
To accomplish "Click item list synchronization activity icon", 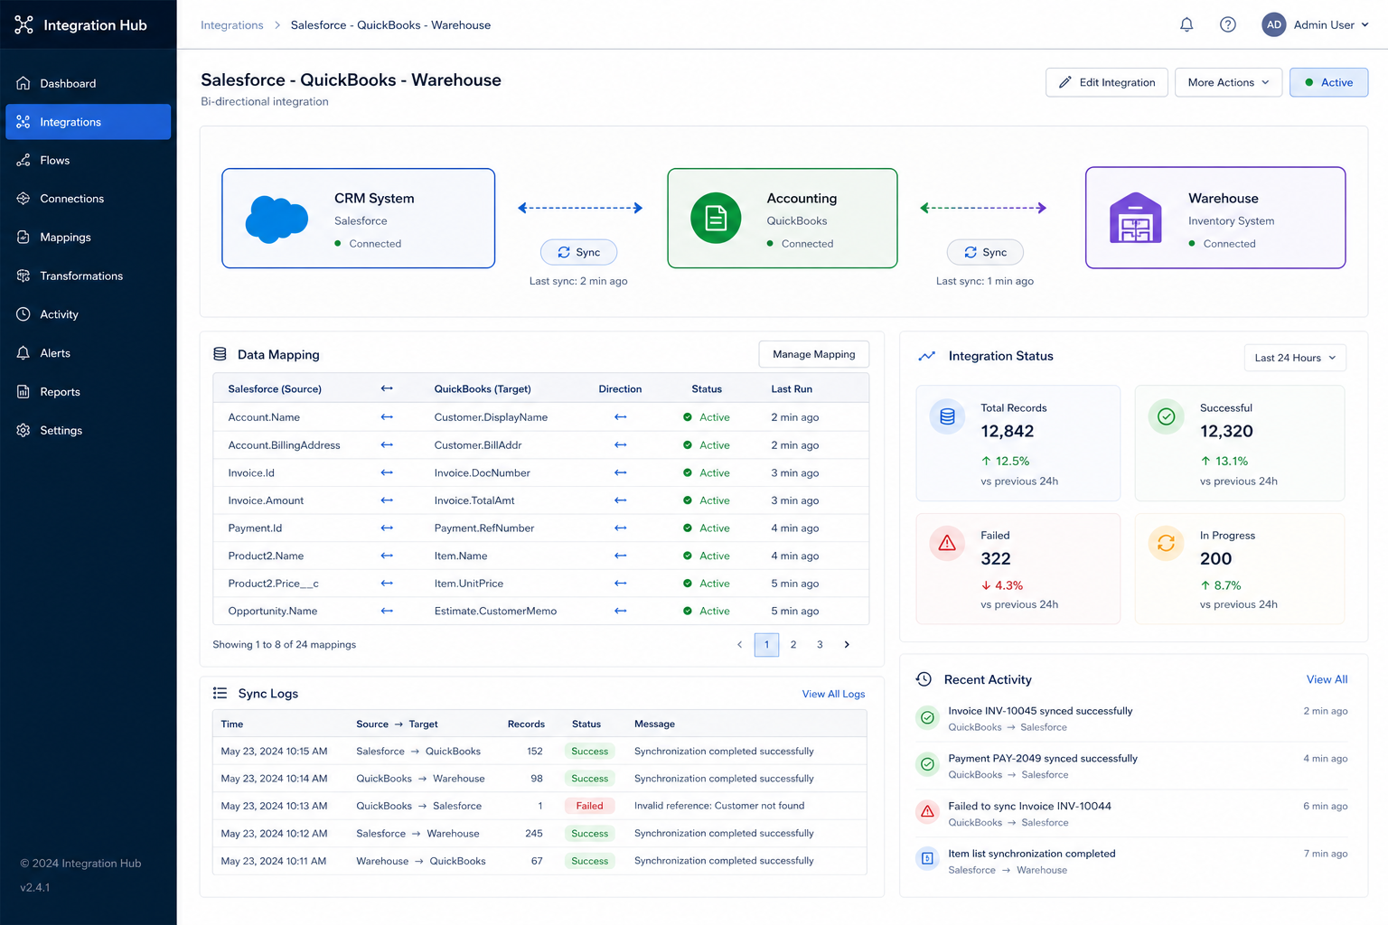I will tap(927, 858).
